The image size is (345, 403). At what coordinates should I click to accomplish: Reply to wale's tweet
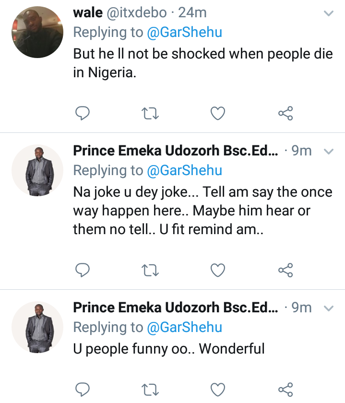(82, 113)
